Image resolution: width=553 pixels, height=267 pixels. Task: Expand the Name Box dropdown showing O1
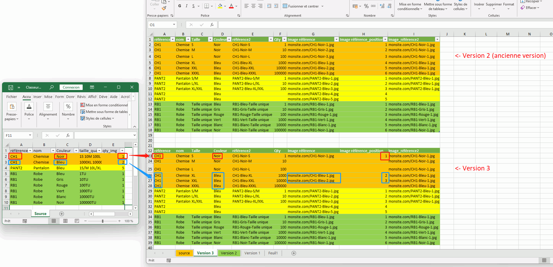coord(174,25)
